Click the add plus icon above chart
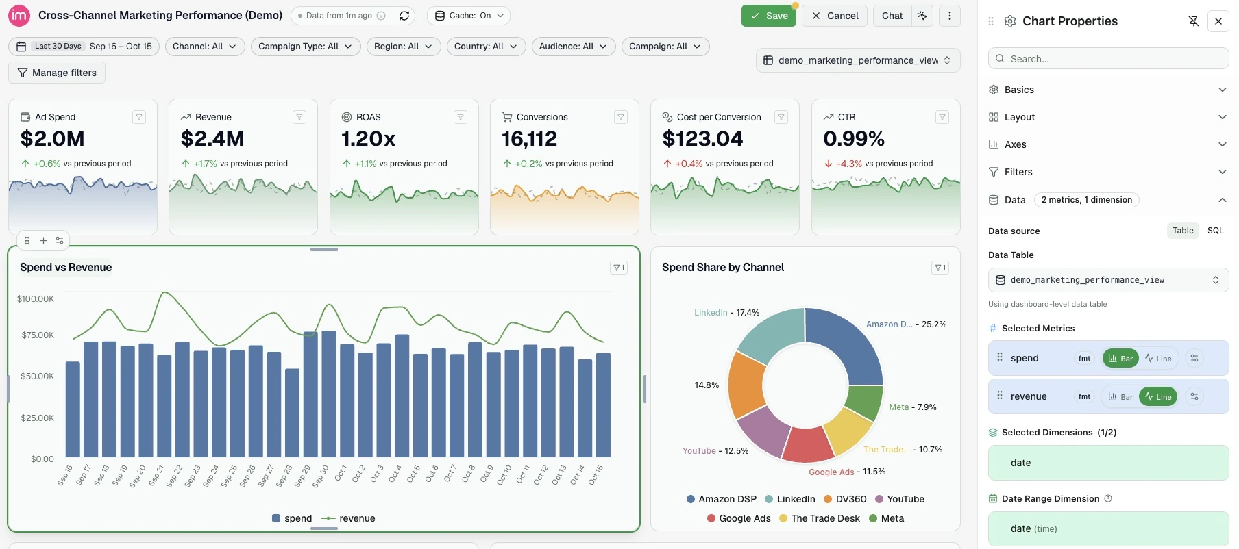 pos(43,240)
